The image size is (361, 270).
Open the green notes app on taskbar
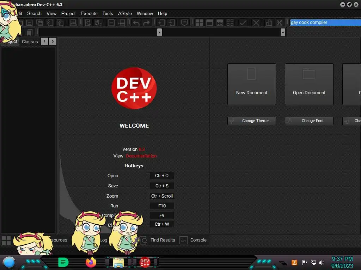coord(63,262)
